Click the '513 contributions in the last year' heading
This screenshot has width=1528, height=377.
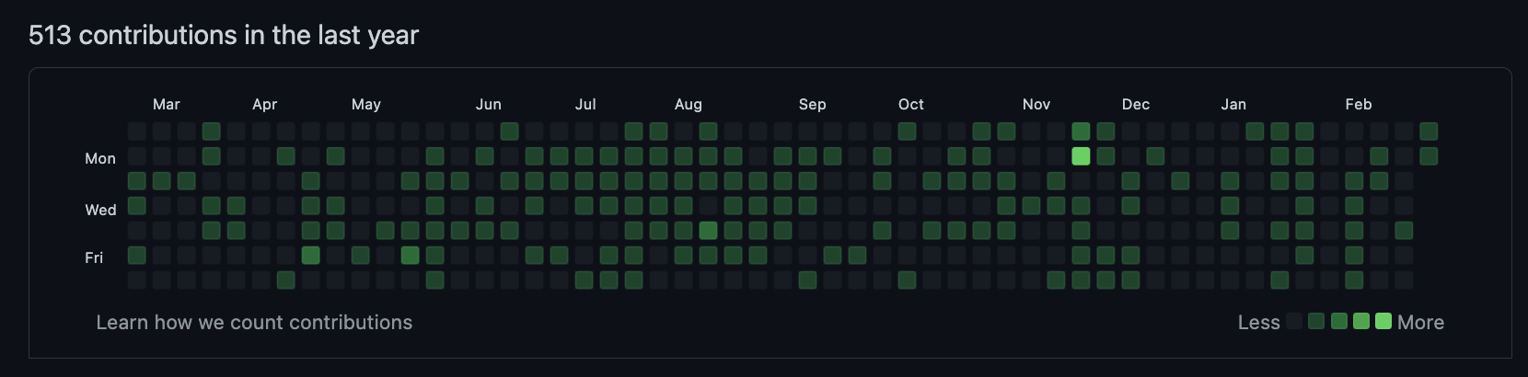point(224,35)
